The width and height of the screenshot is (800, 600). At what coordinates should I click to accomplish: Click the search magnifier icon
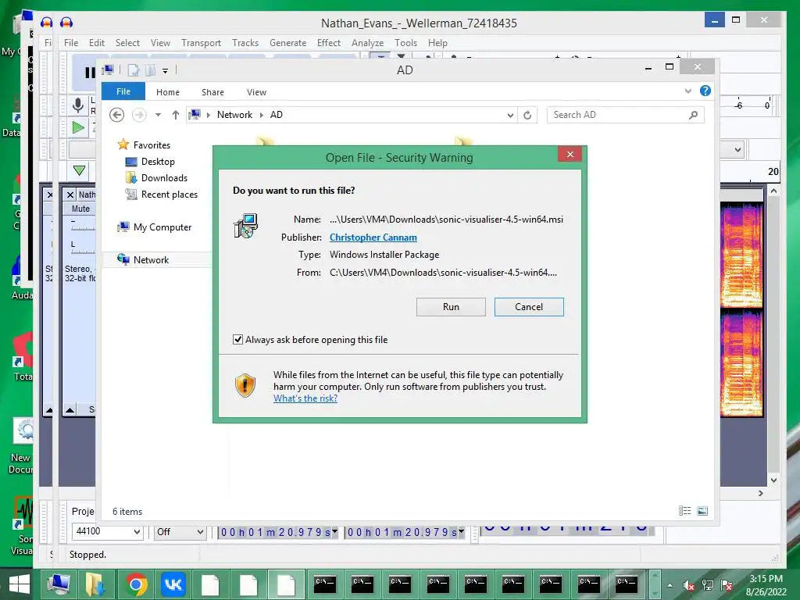[693, 115]
